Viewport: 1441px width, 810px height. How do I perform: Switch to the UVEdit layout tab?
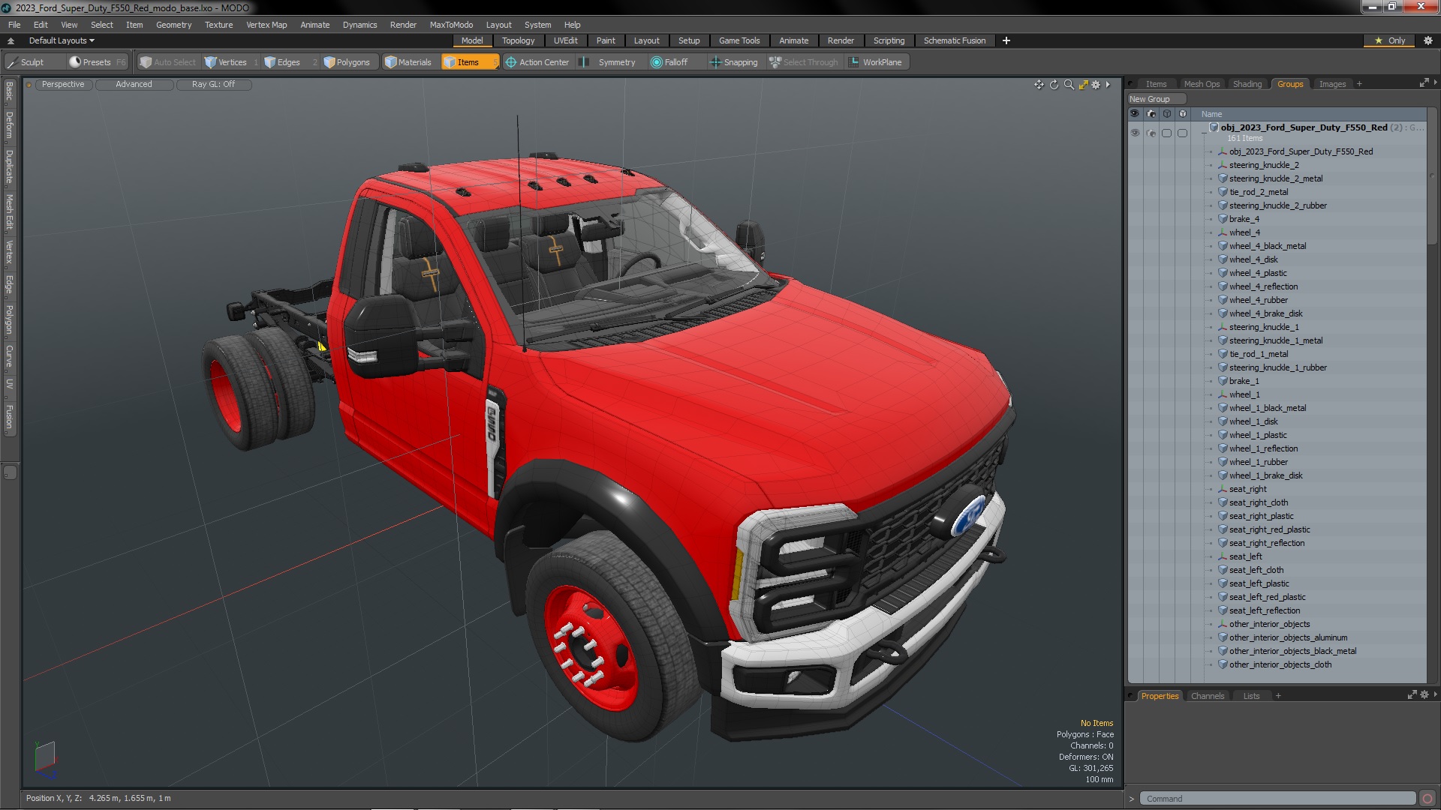pyautogui.click(x=565, y=40)
